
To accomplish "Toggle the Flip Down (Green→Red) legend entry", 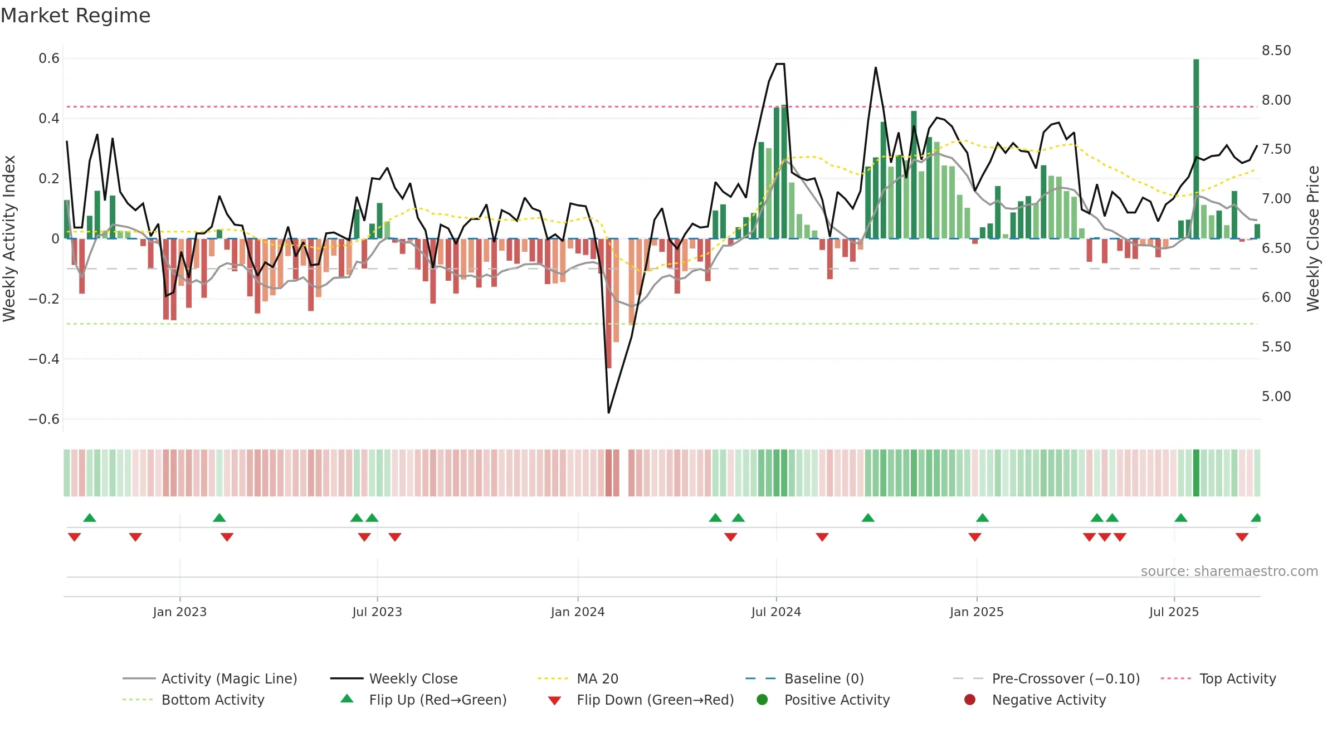I will 641,700.
